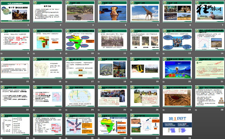The image size is (225, 139).
Task: Click transition star icon under slide 15
Action: point(2,82)
